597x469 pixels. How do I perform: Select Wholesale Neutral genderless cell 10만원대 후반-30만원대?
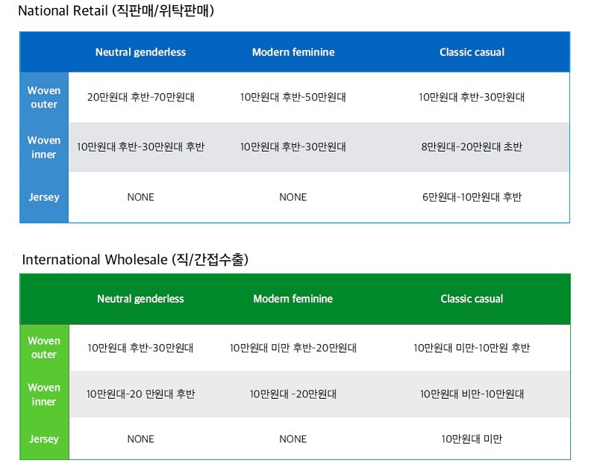pyautogui.click(x=140, y=348)
